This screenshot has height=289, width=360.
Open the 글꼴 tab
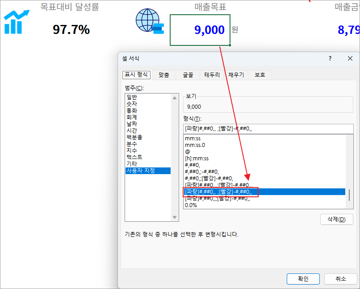pos(188,75)
